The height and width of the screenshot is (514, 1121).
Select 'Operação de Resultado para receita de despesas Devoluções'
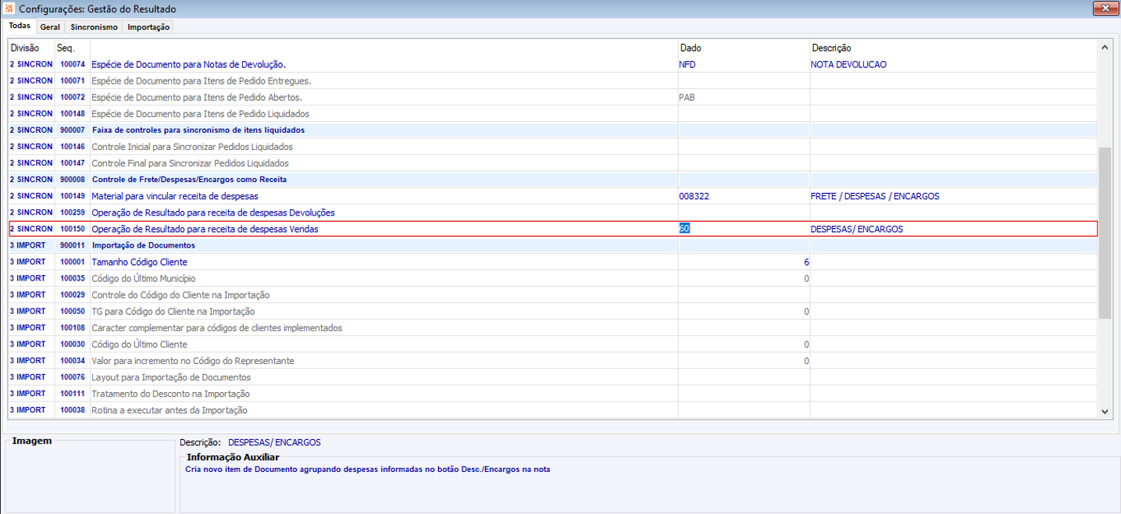coord(552,212)
